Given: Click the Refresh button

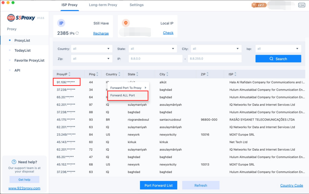Looking at the screenshot, I should click(x=201, y=185).
